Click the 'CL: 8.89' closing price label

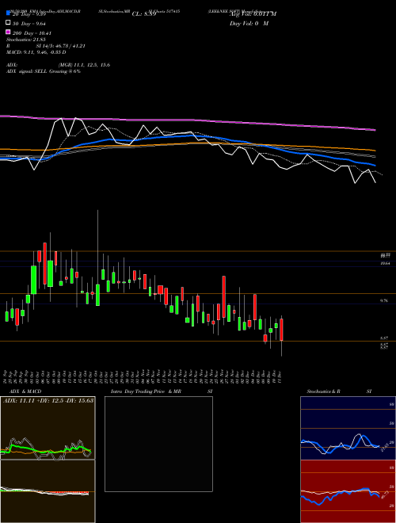[x=144, y=14]
